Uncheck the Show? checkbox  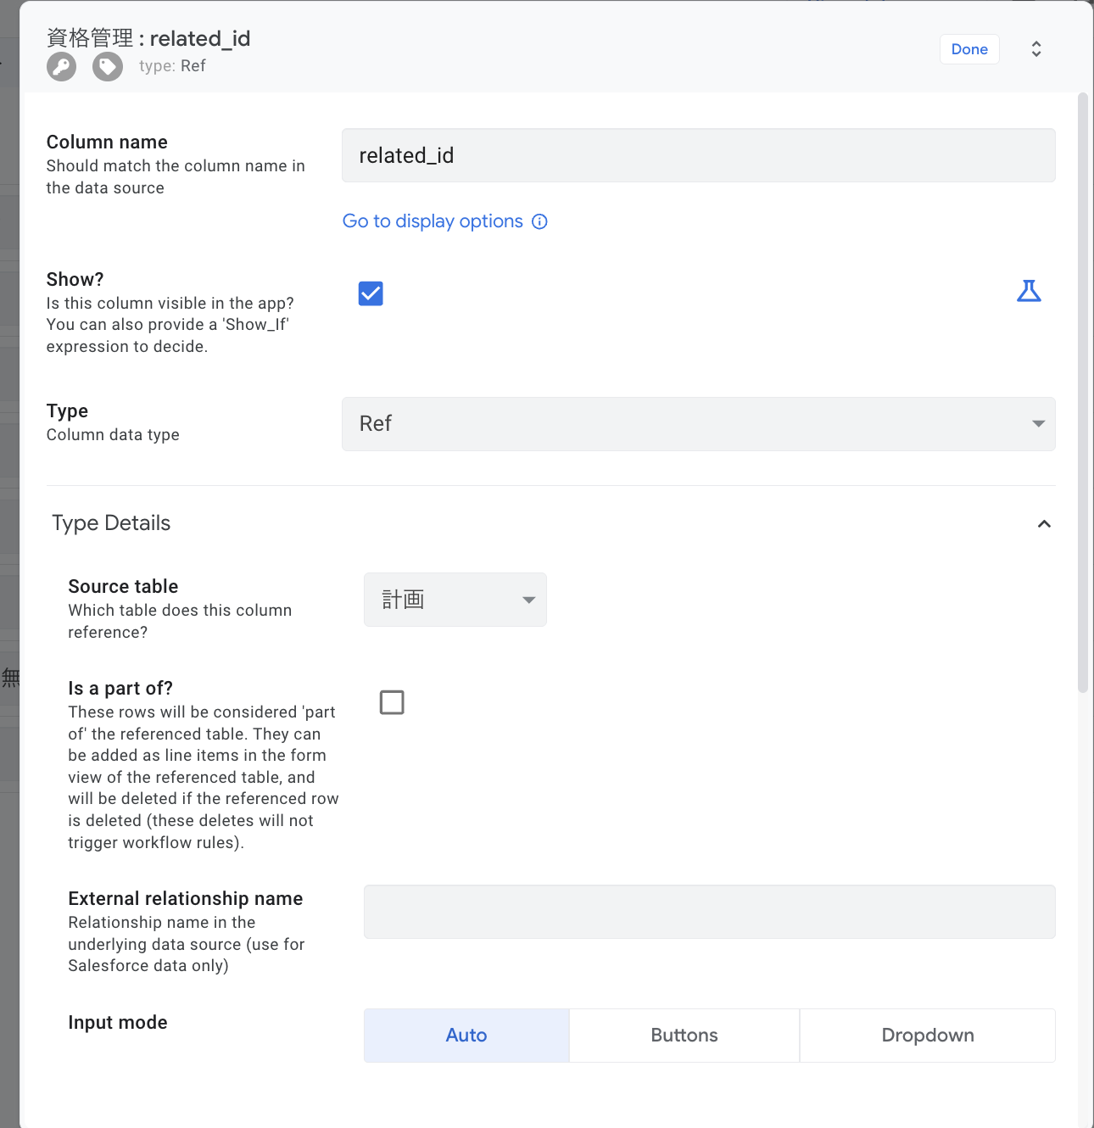[371, 293]
